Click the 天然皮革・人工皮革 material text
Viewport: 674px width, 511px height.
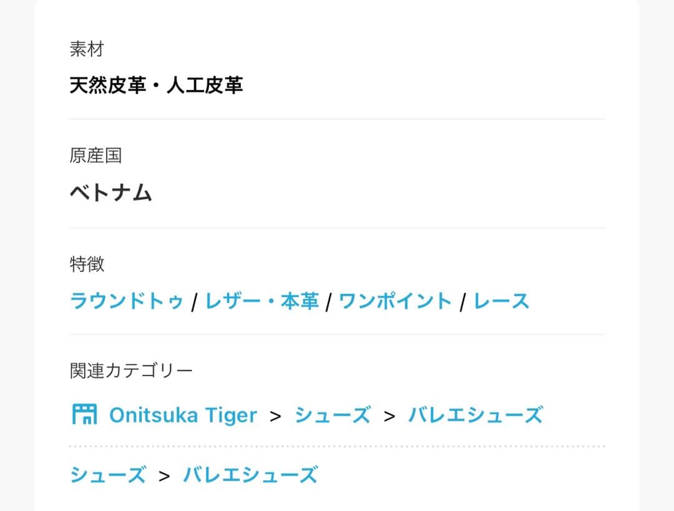[x=155, y=85]
